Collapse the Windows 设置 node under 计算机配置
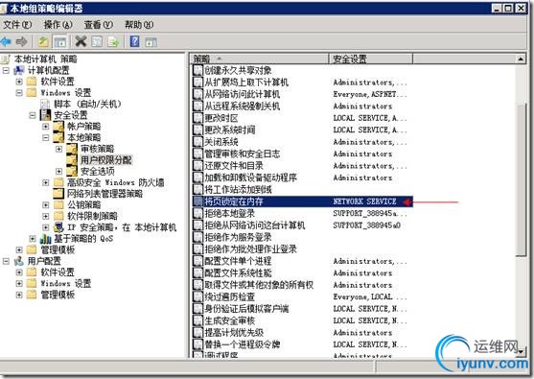 click(x=19, y=93)
